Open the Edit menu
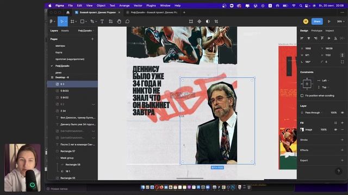This screenshot has width=348, height=195. pos(79,5)
